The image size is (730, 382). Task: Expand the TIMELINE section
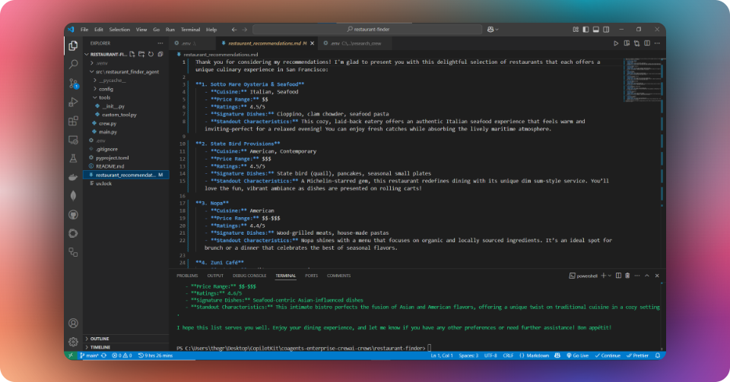[x=125, y=347]
